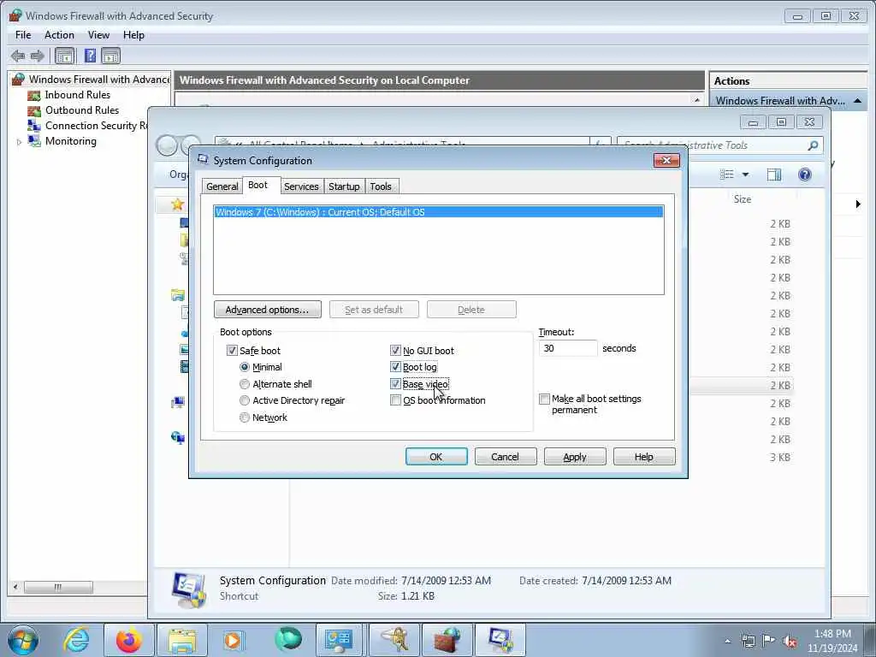The image size is (876, 657).
Task: Open the Action menu
Action: pos(59,34)
